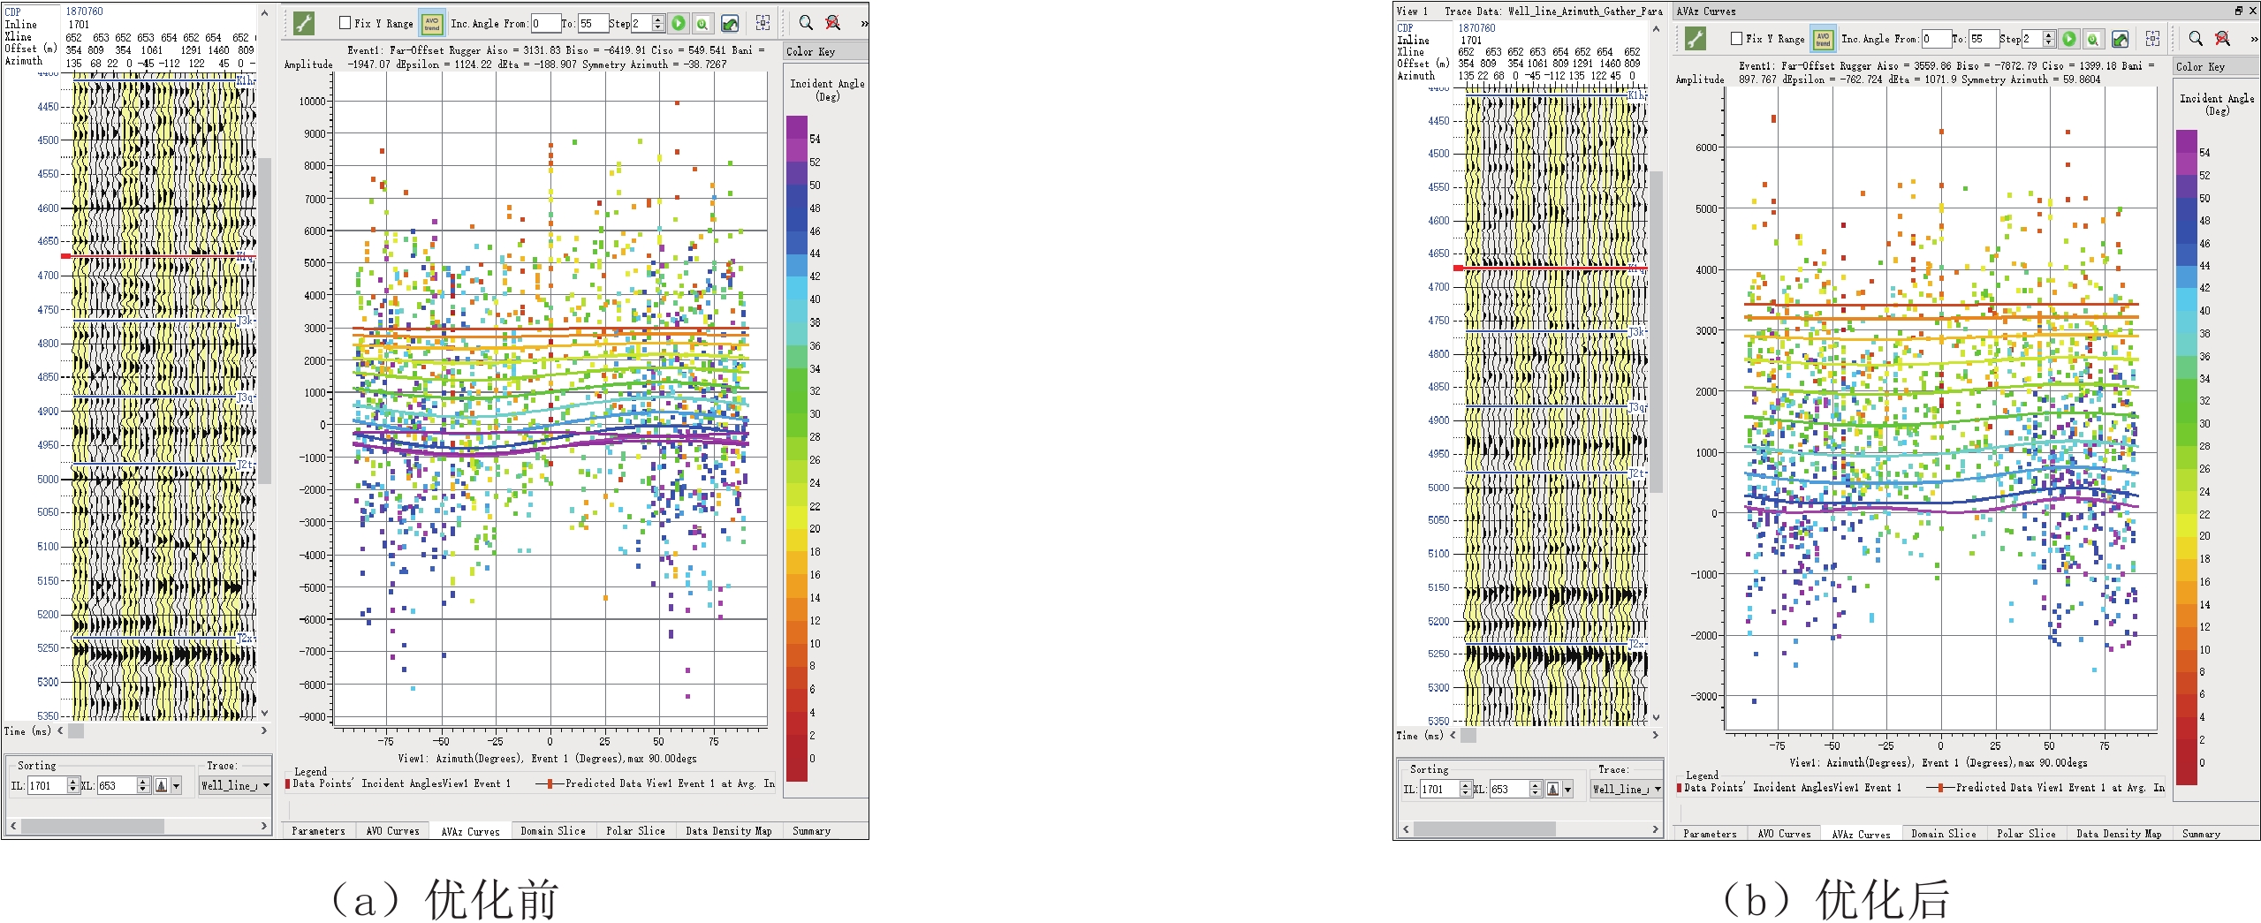Image resolution: width=2261 pixels, height=923 pixels.
Task: Open Domain Slice tab in left panel
Action: (x=552, y=831)
